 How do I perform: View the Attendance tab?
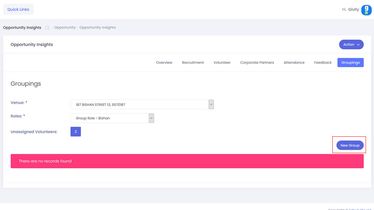(x=294, y=63)
